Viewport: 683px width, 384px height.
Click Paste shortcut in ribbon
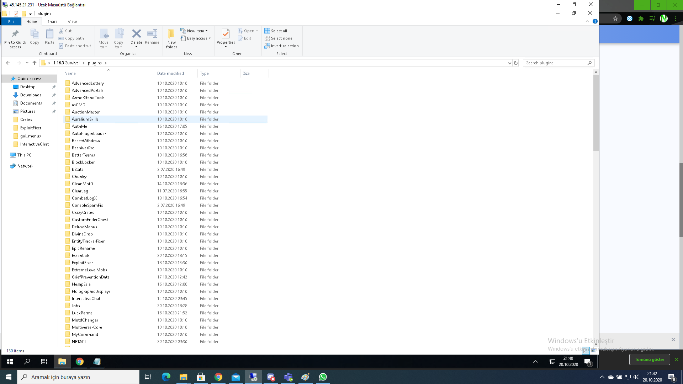point(75,46)
